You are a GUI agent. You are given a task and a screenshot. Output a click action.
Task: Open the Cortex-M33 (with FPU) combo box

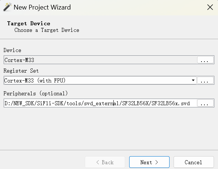100,80
